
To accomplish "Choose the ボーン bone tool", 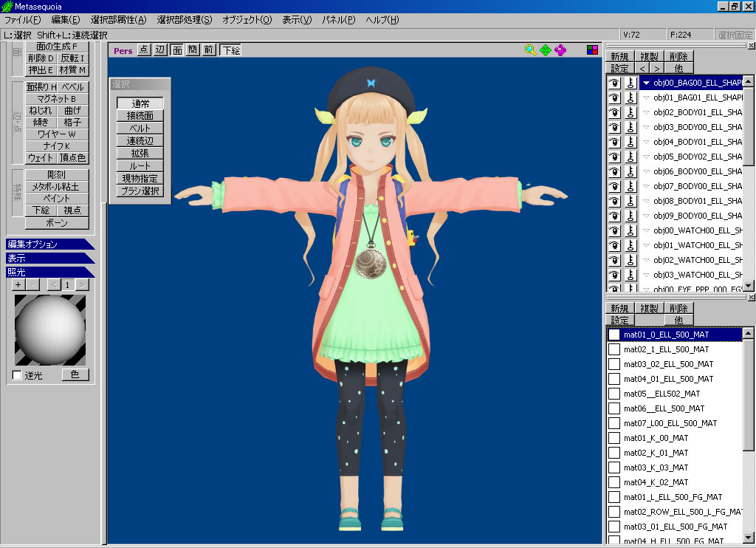I will (x=57, y=223).
